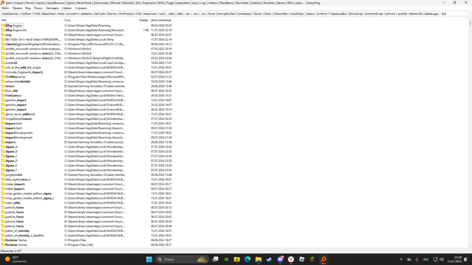Image resolution: width=472 pixels, height=265 pixels.
Task: Open Task View from the taskbar
Action: (215, 259)
